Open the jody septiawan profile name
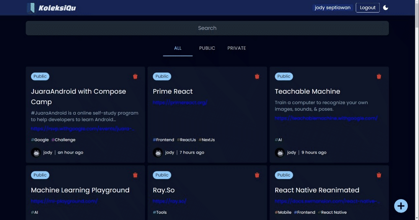Image resolution: width=419 pixels, height=220 pixels. (332, 8)
